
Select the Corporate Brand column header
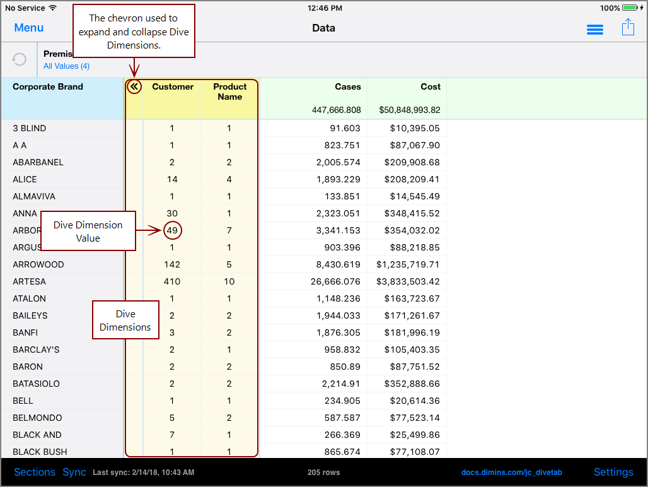point(48,87)
